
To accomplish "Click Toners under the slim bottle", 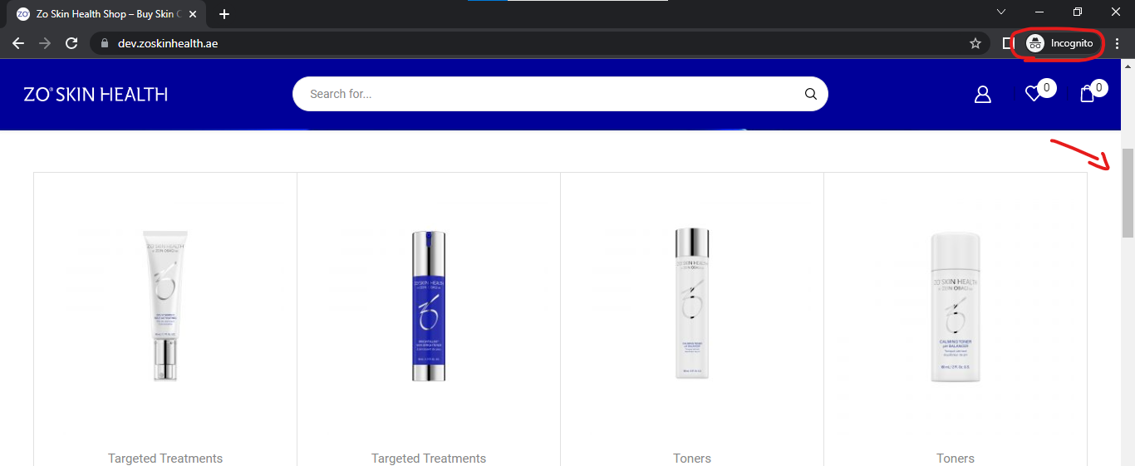I will click(692, 459).
